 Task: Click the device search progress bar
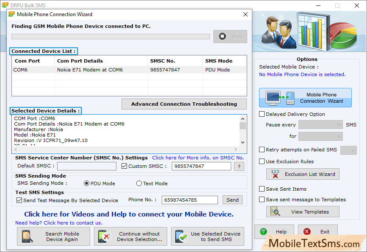point(110,37)
